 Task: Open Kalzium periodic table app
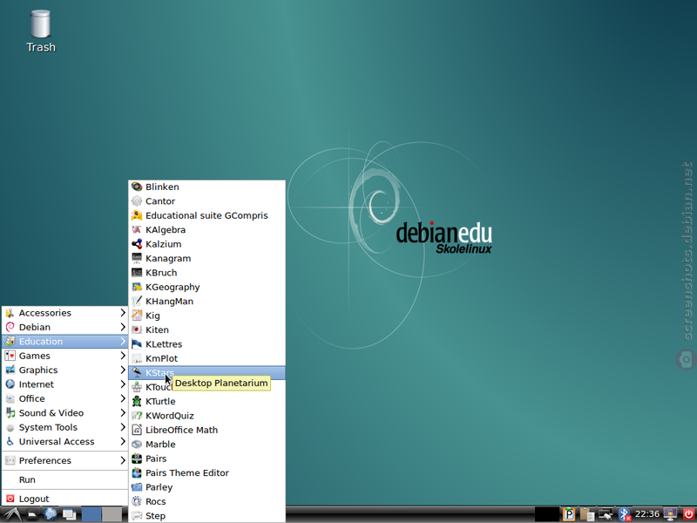tap(206, 244)
